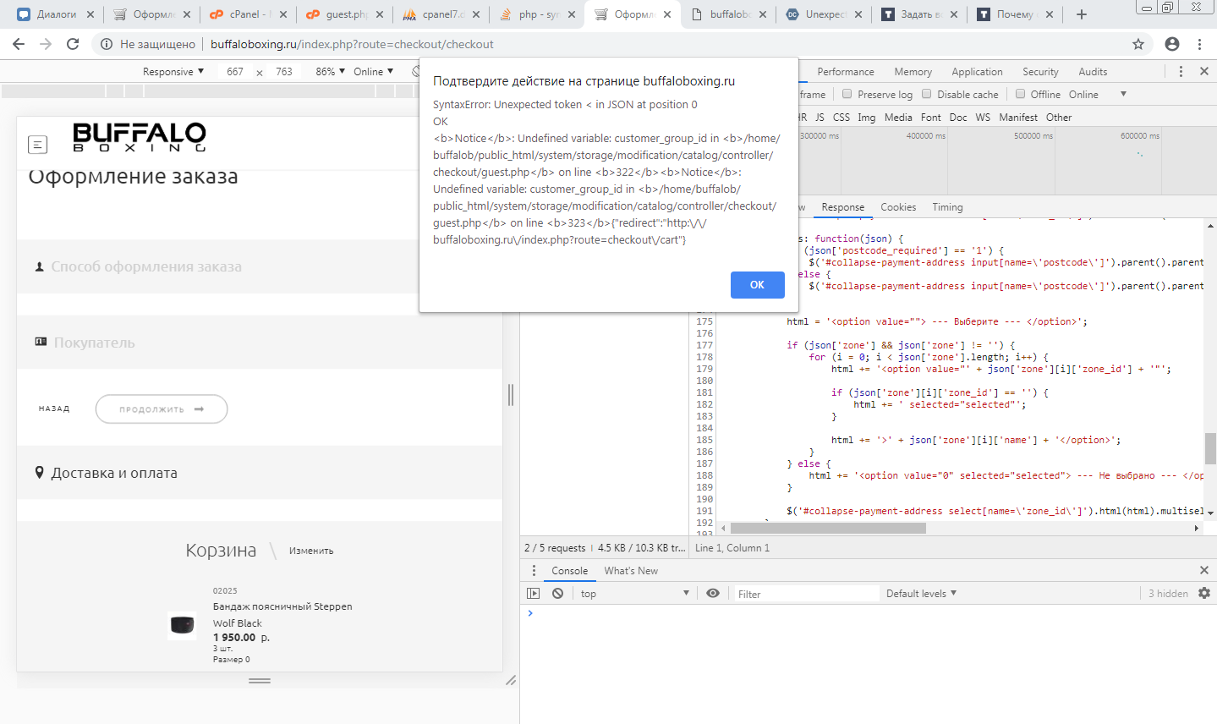Close the console drawer

point(1204,571)
